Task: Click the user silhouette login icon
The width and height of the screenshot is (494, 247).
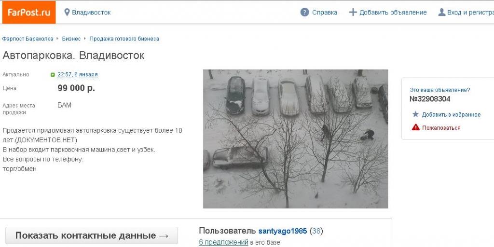Action: pos(442,13)
